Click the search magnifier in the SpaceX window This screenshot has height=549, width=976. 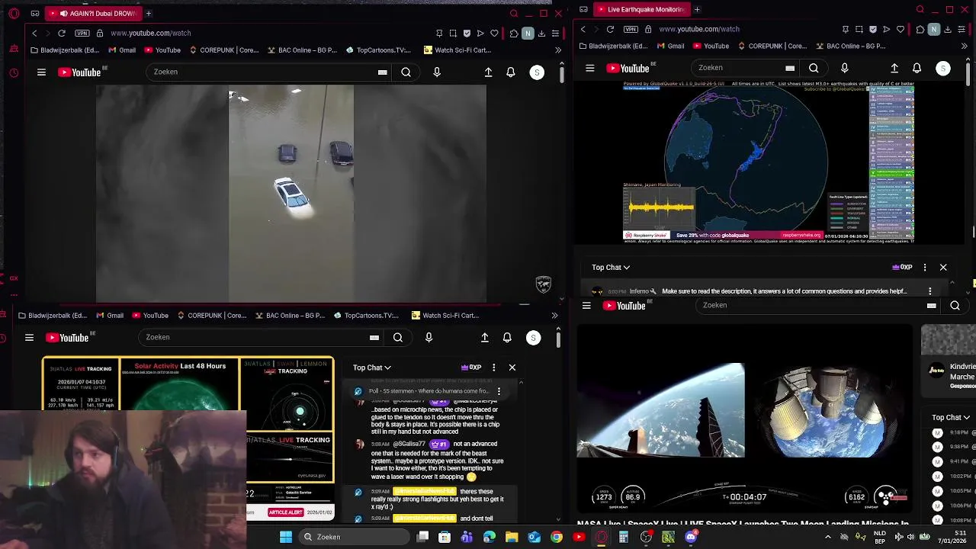pyautogui.click(x=955, y=306)
